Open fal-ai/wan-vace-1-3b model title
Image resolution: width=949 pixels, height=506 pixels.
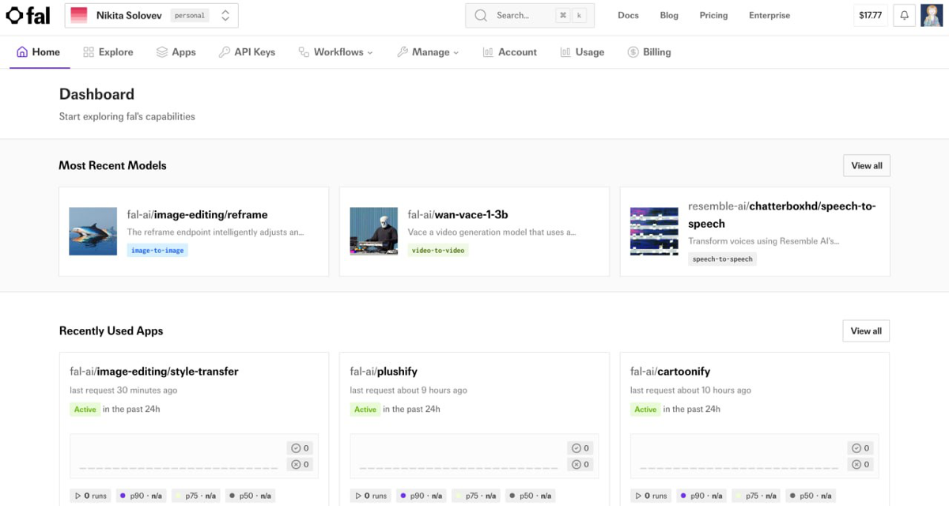(x=457, y=214)
